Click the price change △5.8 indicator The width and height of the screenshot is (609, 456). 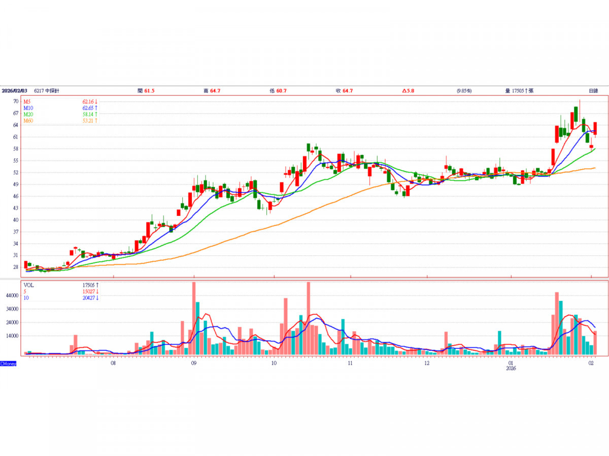pos(409,90)
